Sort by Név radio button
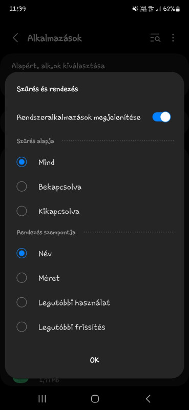Viewport: 189px width, 410px height. pyautogui.click(x=22, y=253)
